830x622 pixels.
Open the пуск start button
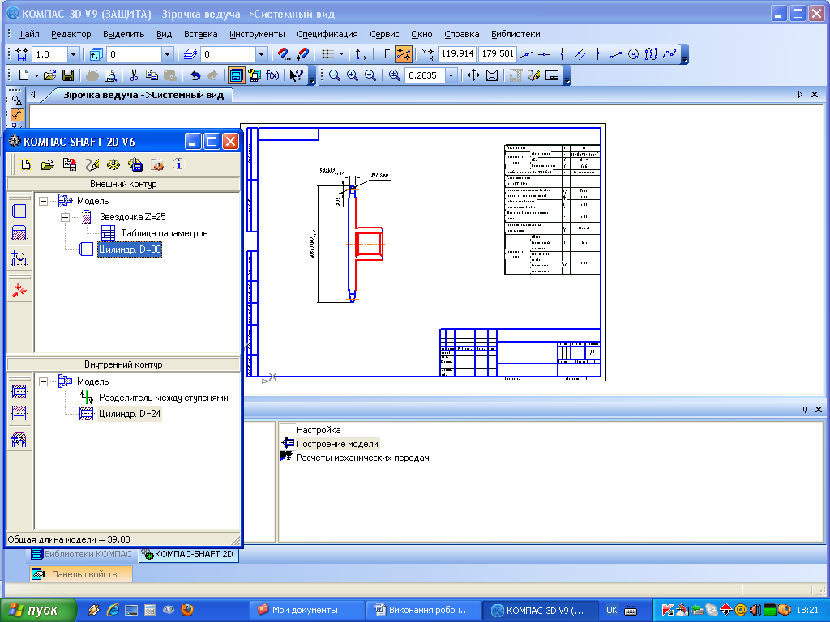37,611
